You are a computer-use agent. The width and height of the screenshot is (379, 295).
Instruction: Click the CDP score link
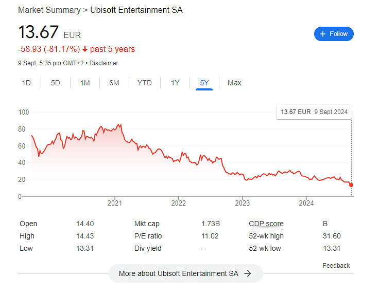coord(266,224)
